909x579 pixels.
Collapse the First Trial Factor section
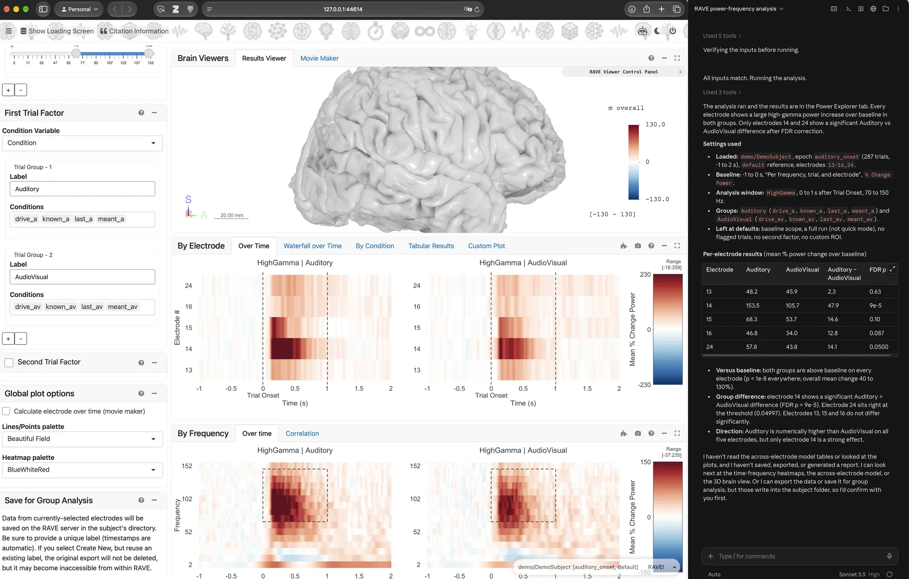tap(155, 113)
